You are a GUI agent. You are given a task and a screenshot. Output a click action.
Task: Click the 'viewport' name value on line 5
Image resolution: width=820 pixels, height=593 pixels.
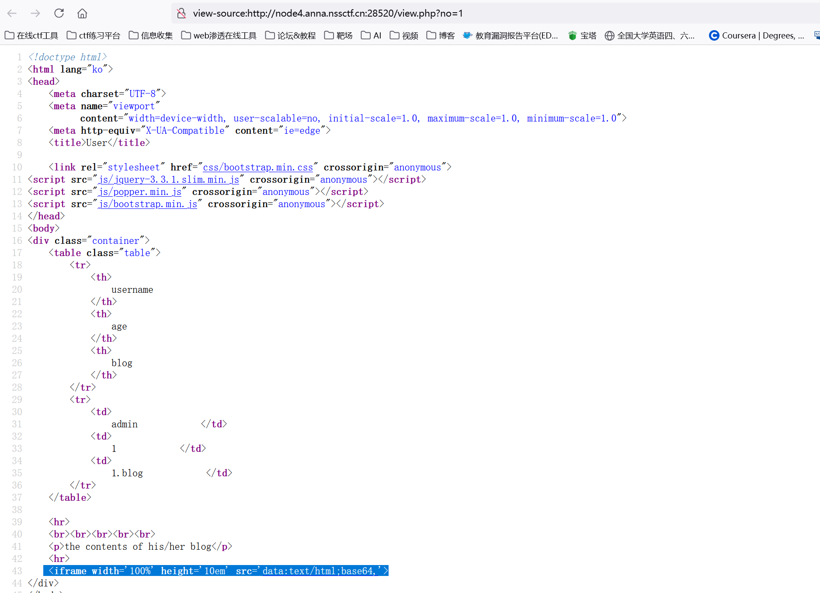[x=134, y=106]
